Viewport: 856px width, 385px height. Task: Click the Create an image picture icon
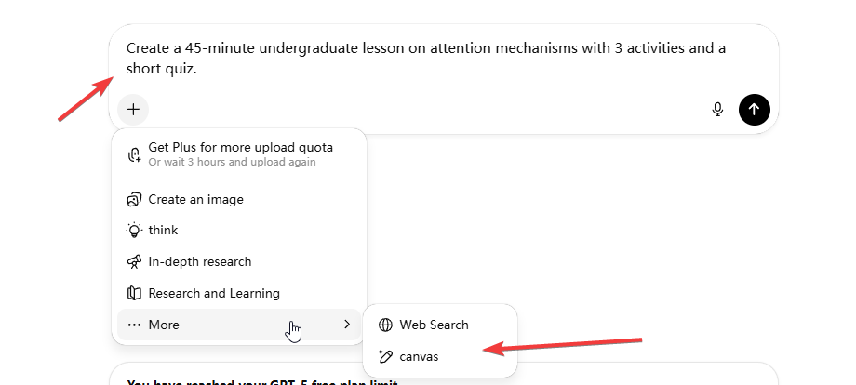[x=134, y=199]
